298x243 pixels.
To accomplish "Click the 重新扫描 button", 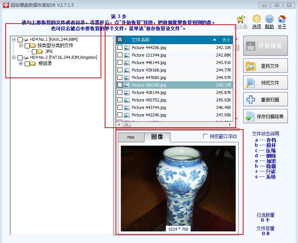I will (x=265, y=100).
